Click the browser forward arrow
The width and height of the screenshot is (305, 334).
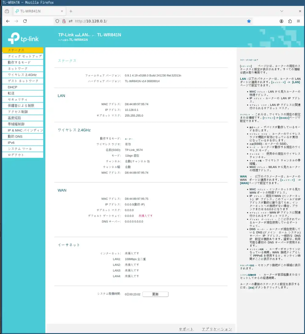point(16,21)
